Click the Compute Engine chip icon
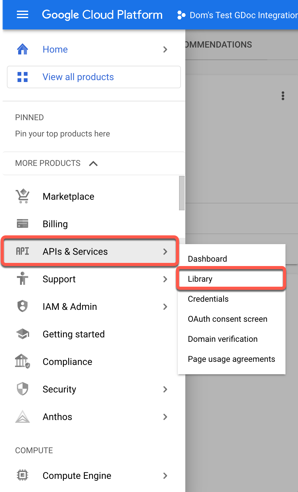 (x=23, y=475)
